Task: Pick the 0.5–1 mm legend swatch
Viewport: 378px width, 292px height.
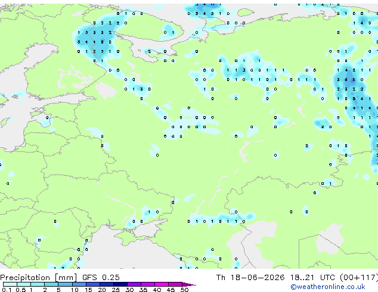Action: point(24,284)
